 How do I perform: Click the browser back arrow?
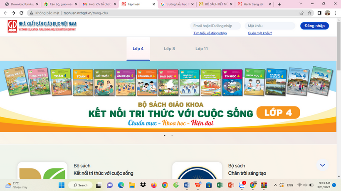coord(5,13)
